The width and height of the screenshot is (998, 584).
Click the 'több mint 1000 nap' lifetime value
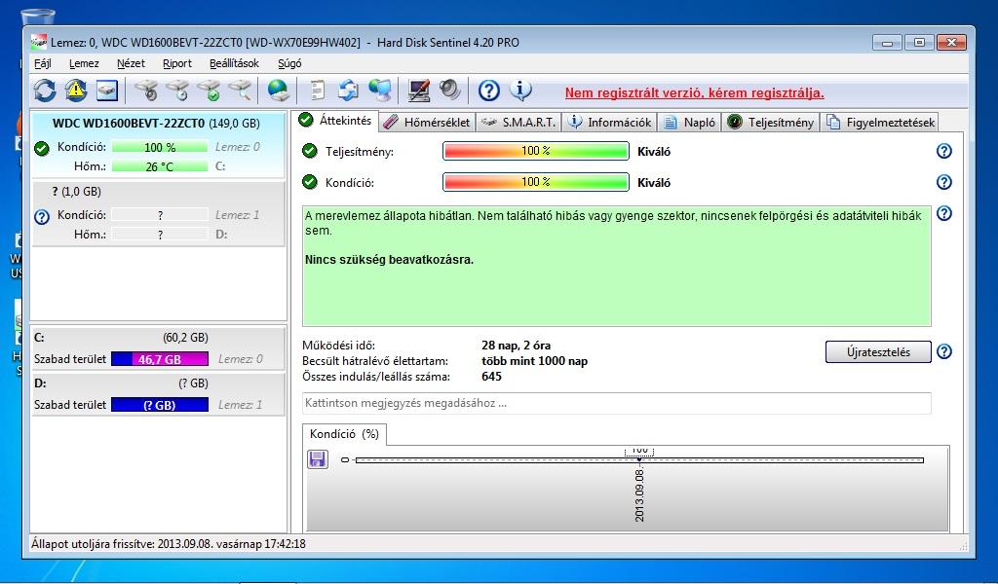click(535, 361)
